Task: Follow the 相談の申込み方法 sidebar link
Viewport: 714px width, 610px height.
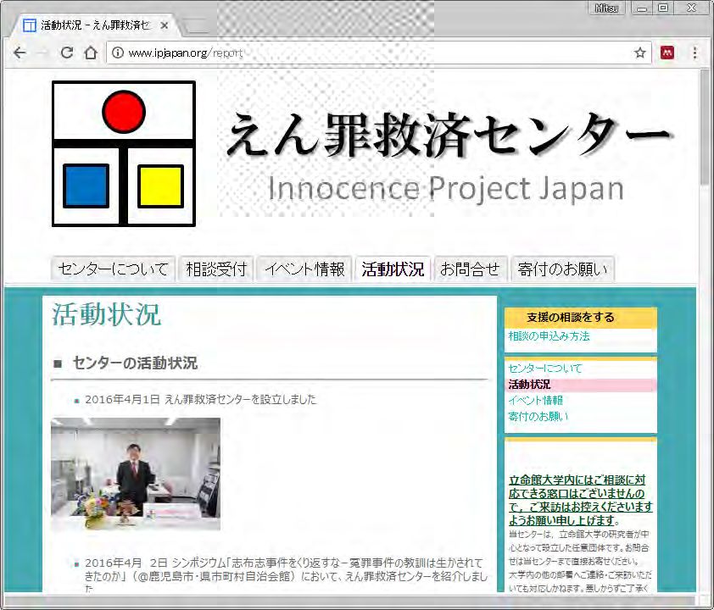Action: 549,336
